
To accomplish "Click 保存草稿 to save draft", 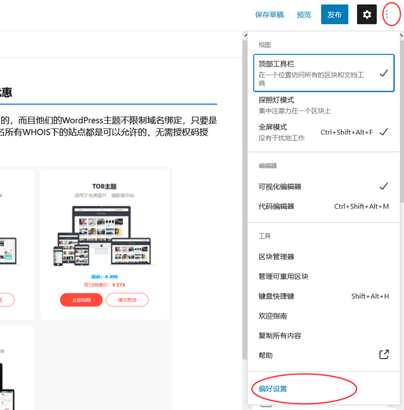I will [269, 14].
